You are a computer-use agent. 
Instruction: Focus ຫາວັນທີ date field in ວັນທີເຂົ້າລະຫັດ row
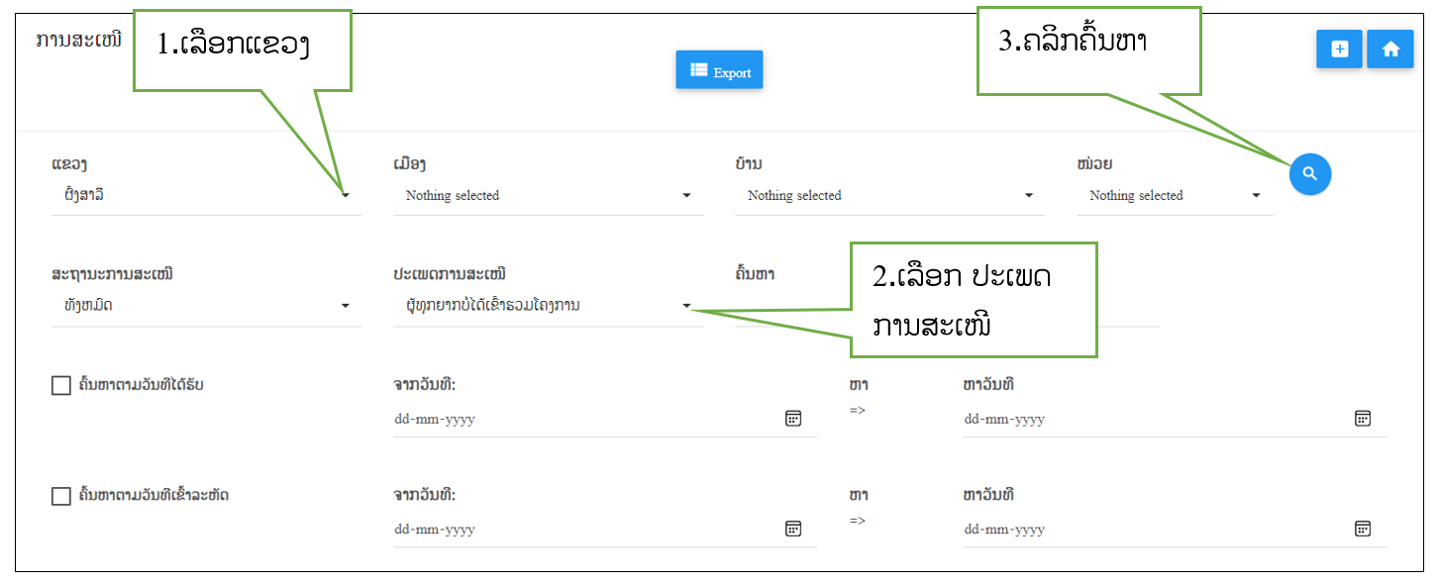coord(1154,530)
